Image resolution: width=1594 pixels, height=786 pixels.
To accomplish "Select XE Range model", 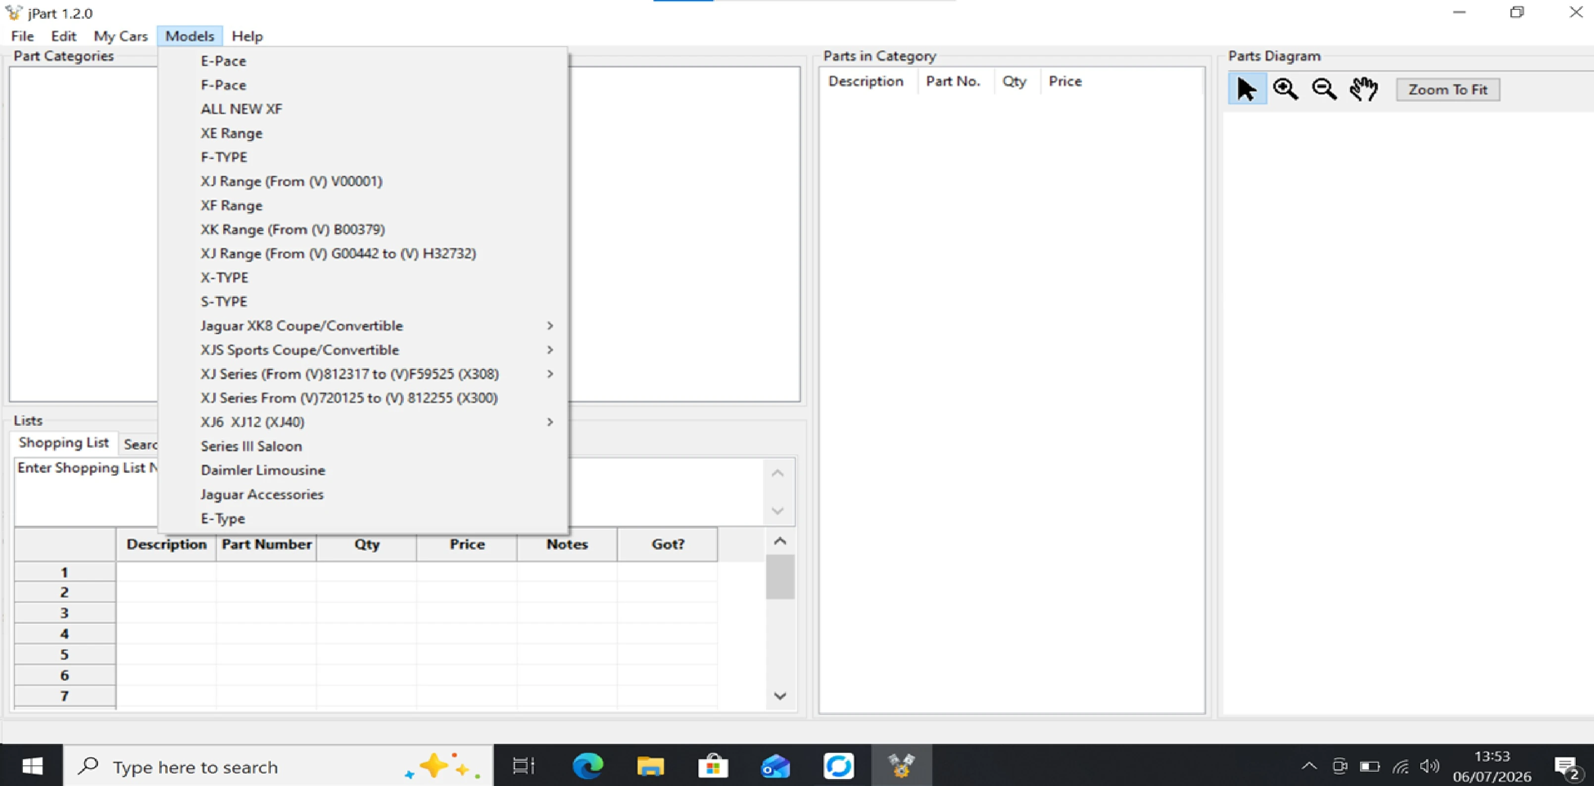I will [x=363, y=133].
